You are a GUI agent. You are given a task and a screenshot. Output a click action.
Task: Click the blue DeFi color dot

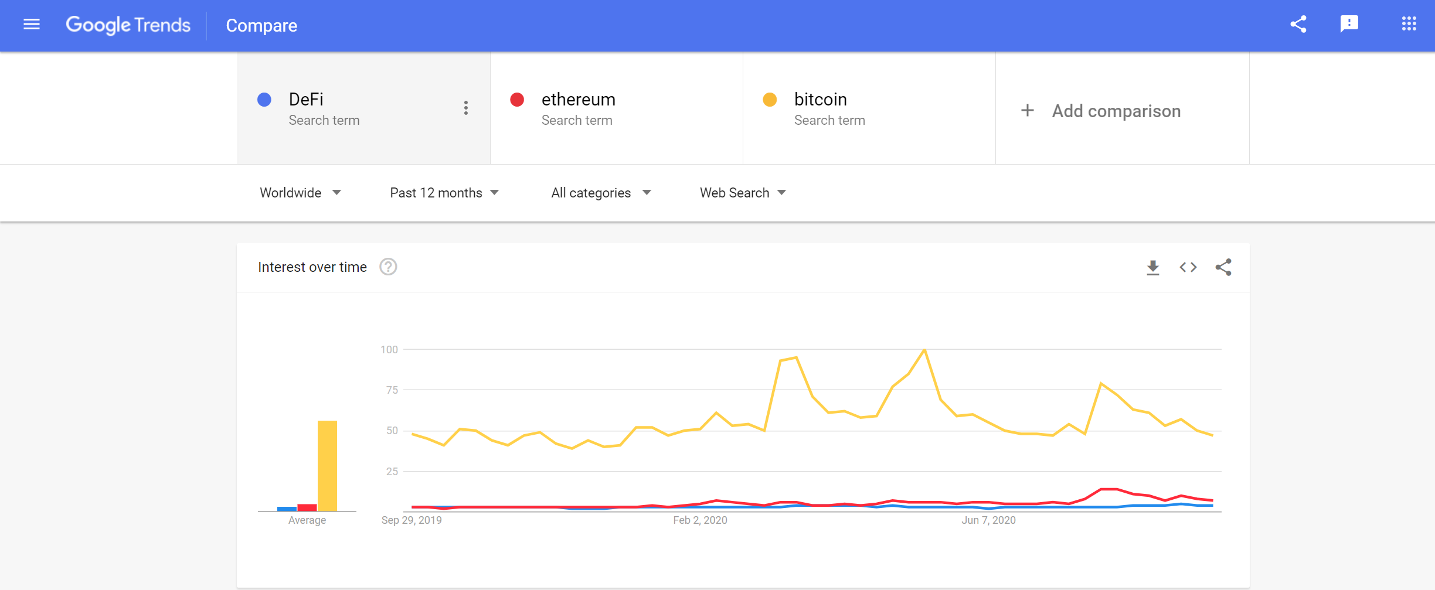(x=264, y=100)
